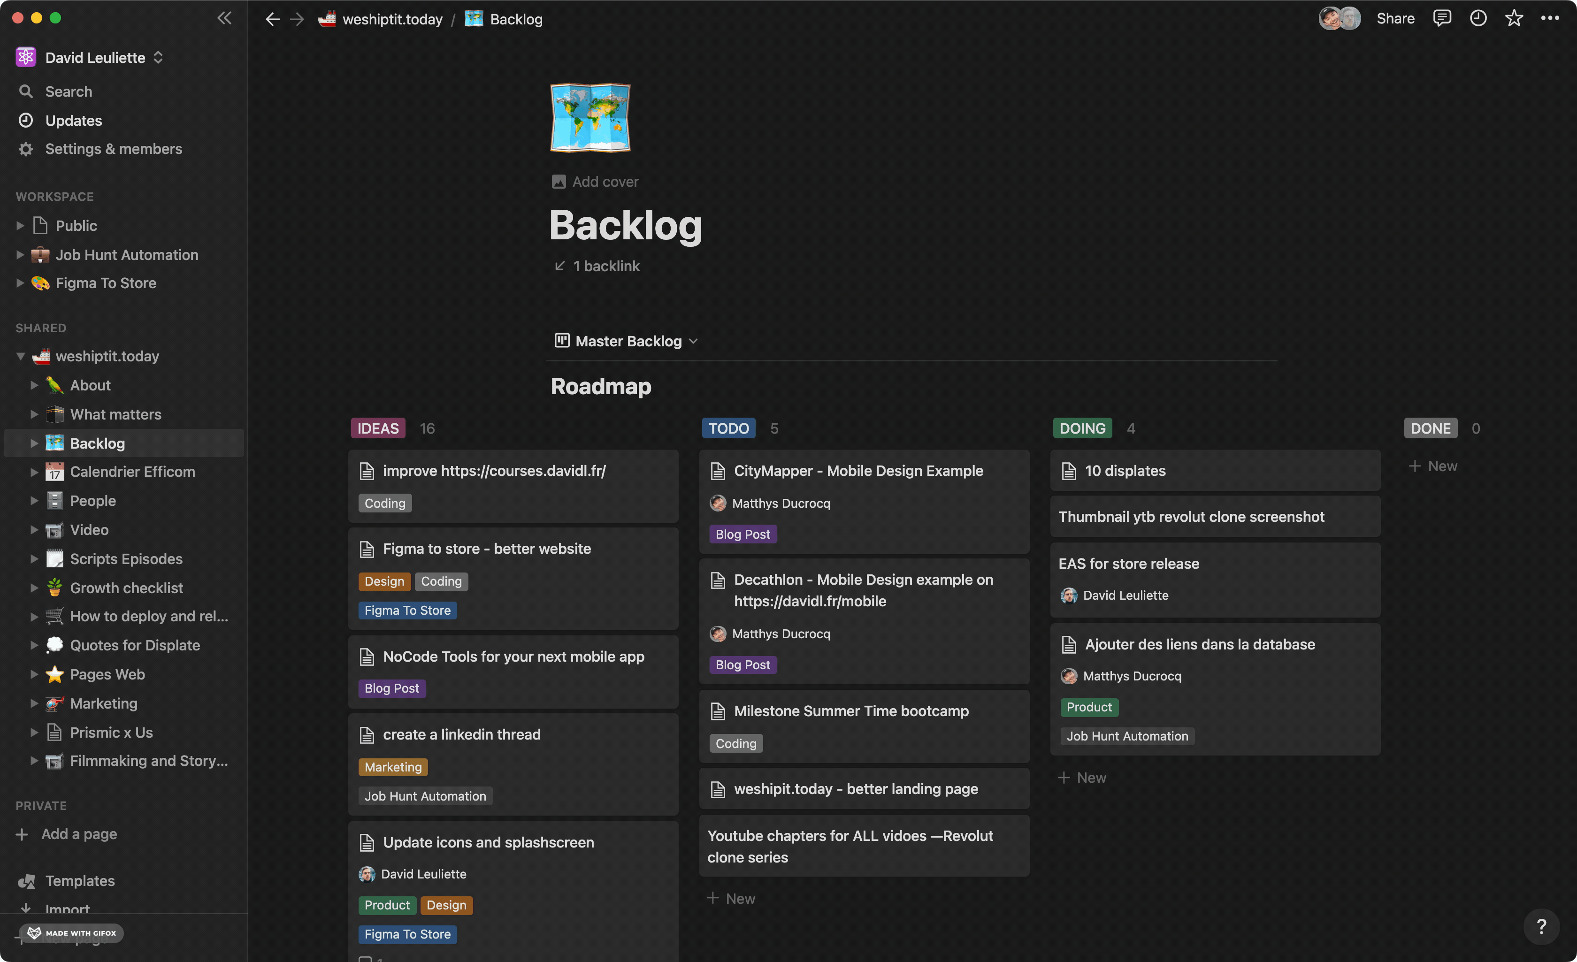The width and height of the screenshot is (1577, 962).
Task: Collapse the sidebar with double chevron icon
Action: click(224, 18)
